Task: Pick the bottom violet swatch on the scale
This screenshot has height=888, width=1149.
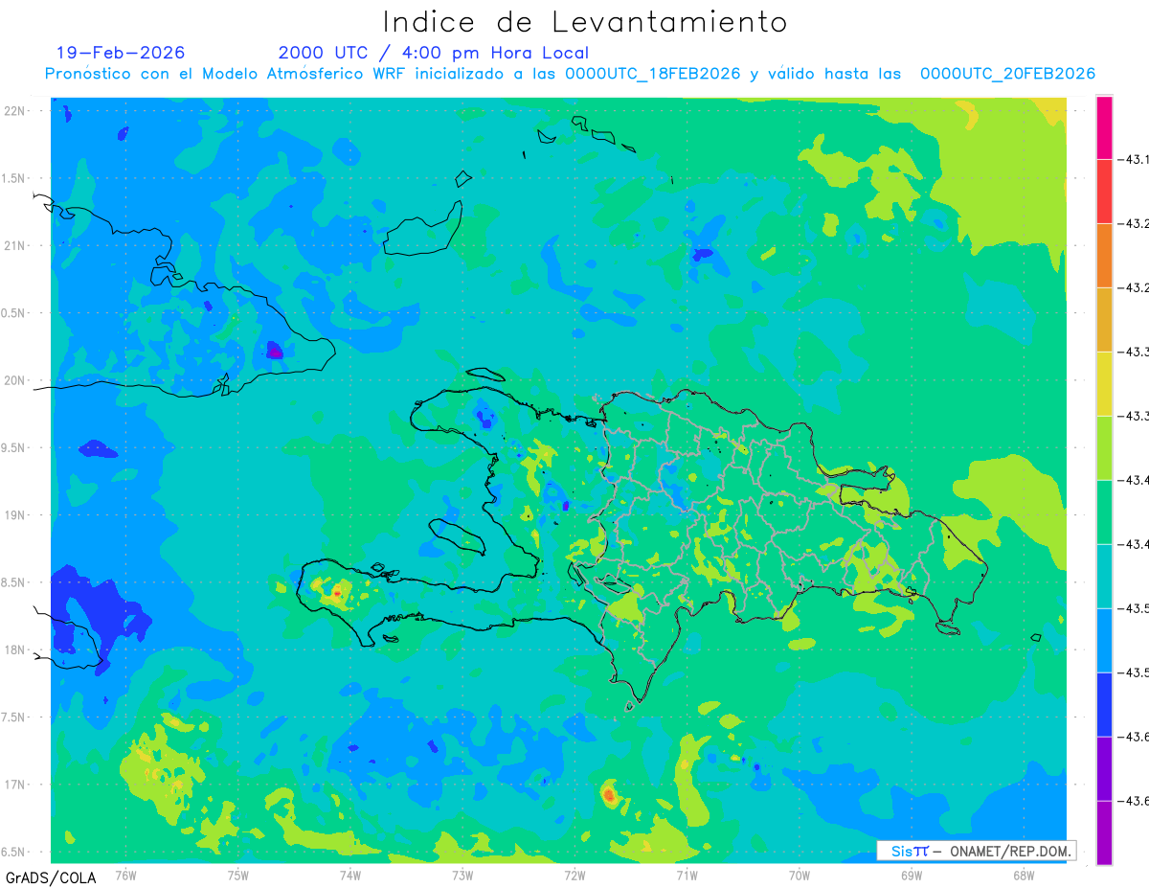Action: pos(1104,833)
